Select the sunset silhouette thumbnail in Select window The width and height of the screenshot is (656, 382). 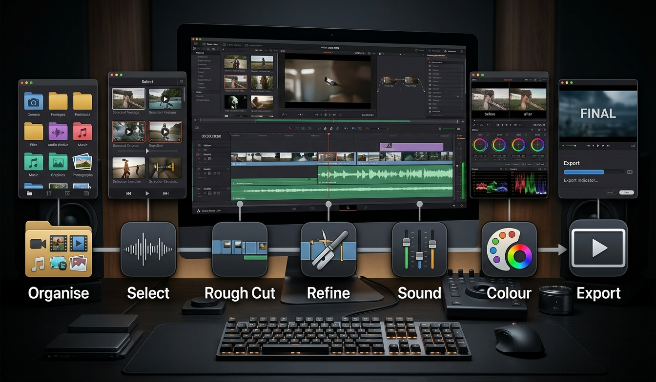(x=128, y=167)
